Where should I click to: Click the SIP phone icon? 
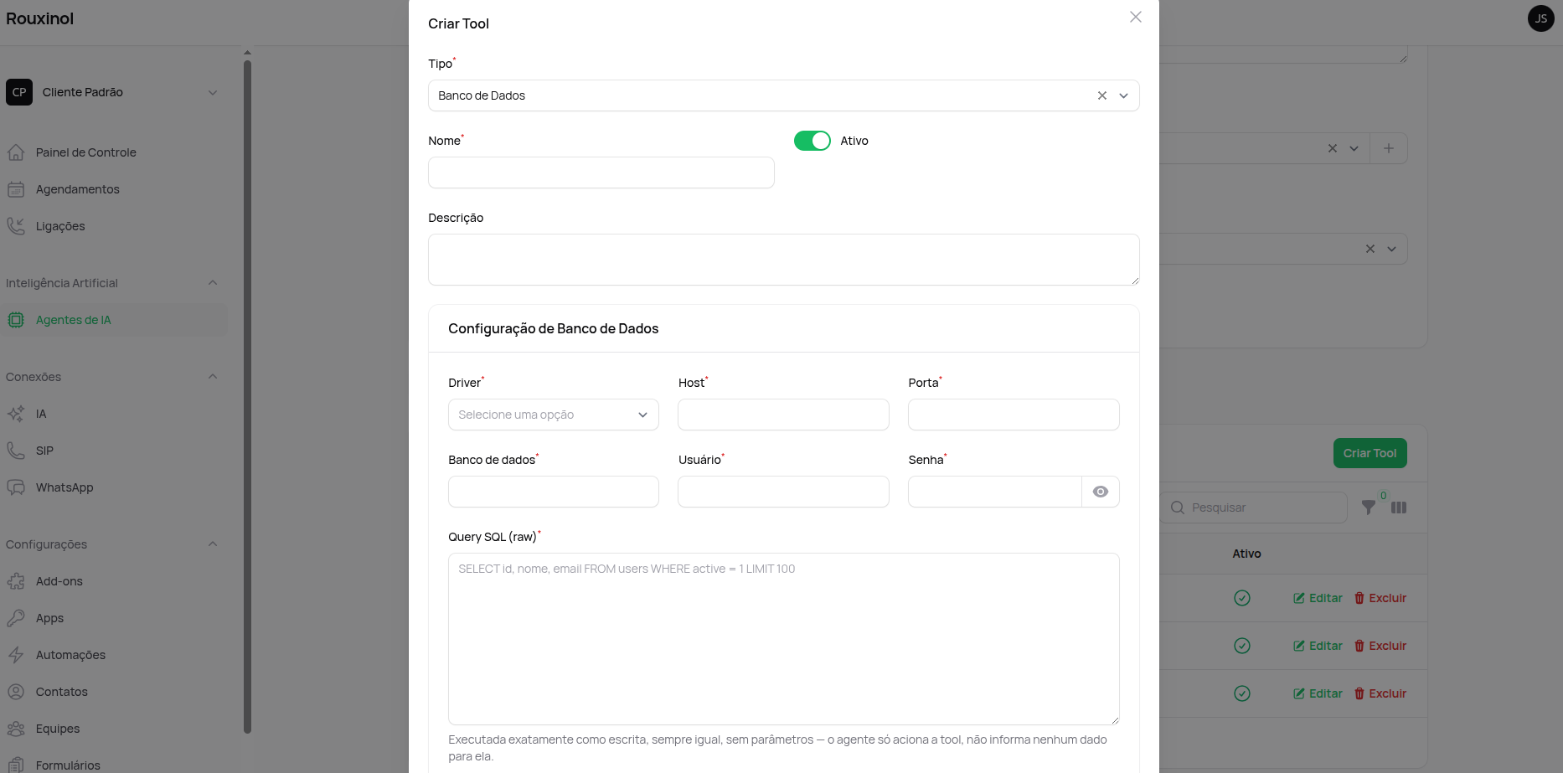pos(16,451)
